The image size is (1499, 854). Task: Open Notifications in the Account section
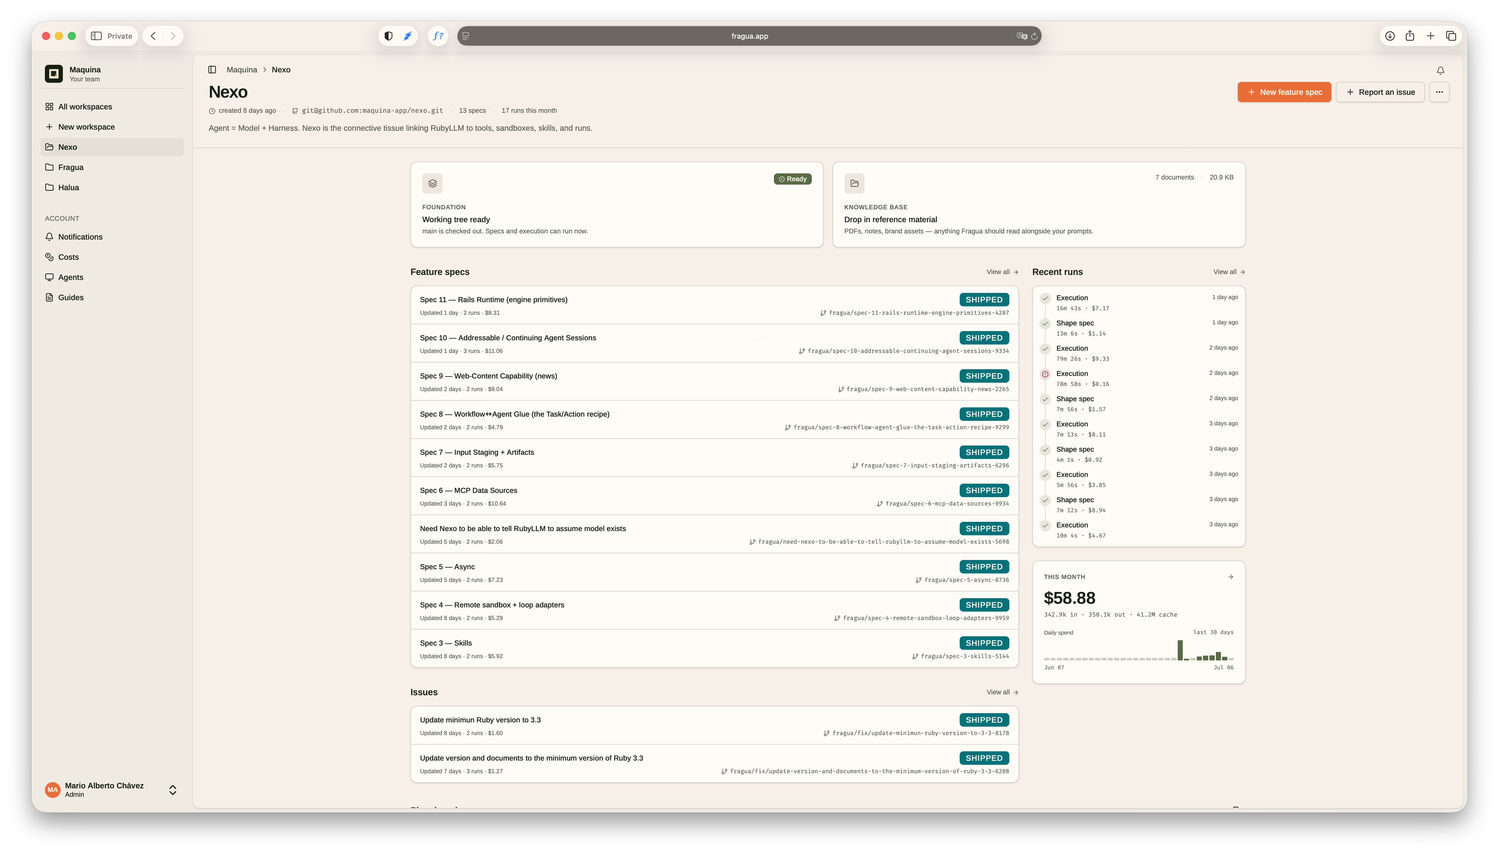(112, 237)
